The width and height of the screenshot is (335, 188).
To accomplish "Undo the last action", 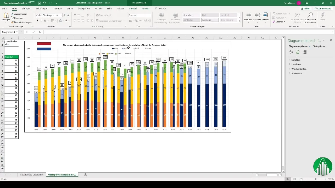I will click(x=44, y=3).
